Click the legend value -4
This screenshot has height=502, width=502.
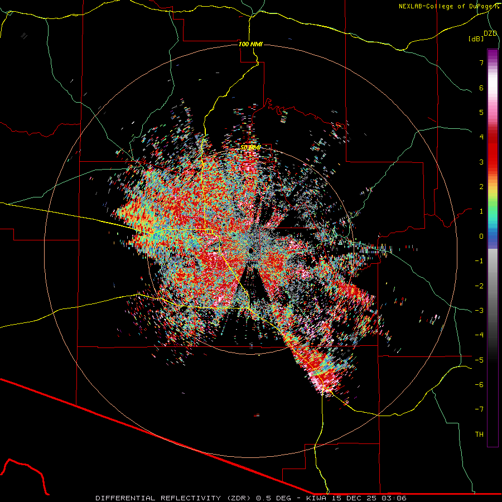(x=479, y=335)
